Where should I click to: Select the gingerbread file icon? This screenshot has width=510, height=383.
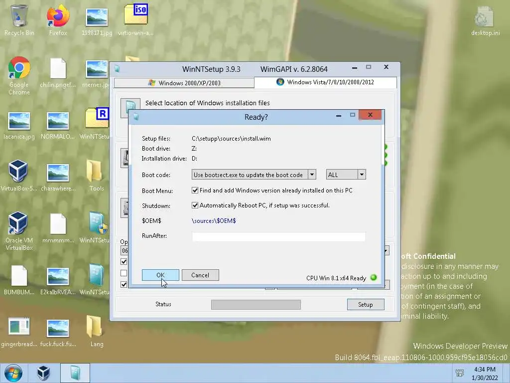click(19, 332)
